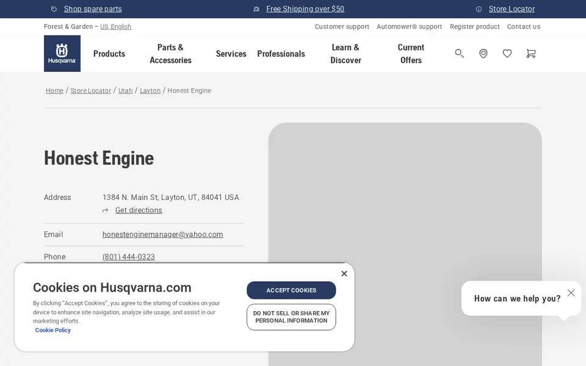Click Shop spare parts link
Image resolution: width=586 pixels, height=366 pixels.
point(93,9)
